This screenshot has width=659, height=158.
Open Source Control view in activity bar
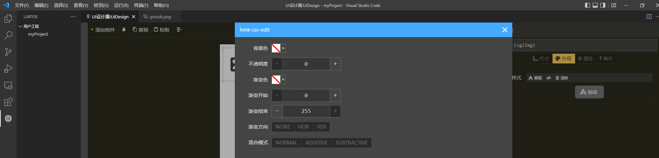(x=8, y=52)
